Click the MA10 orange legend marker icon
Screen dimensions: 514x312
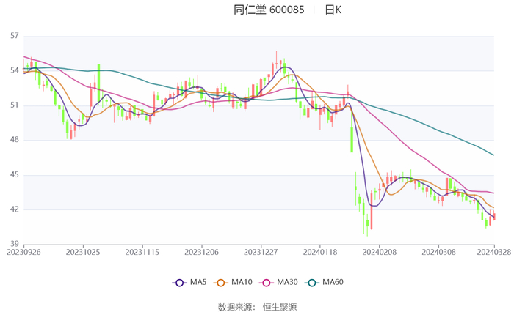(220, 283)
